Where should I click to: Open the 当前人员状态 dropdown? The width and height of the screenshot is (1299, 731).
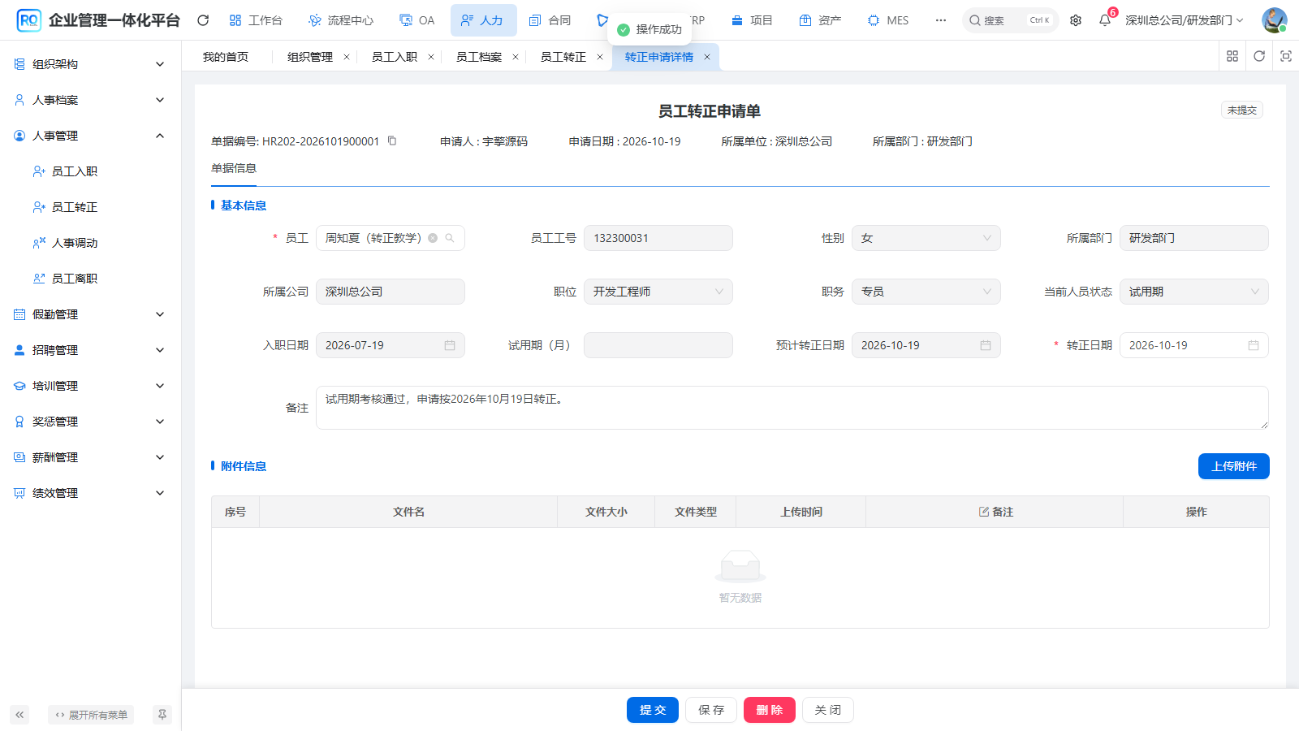tap(1194, 292)
